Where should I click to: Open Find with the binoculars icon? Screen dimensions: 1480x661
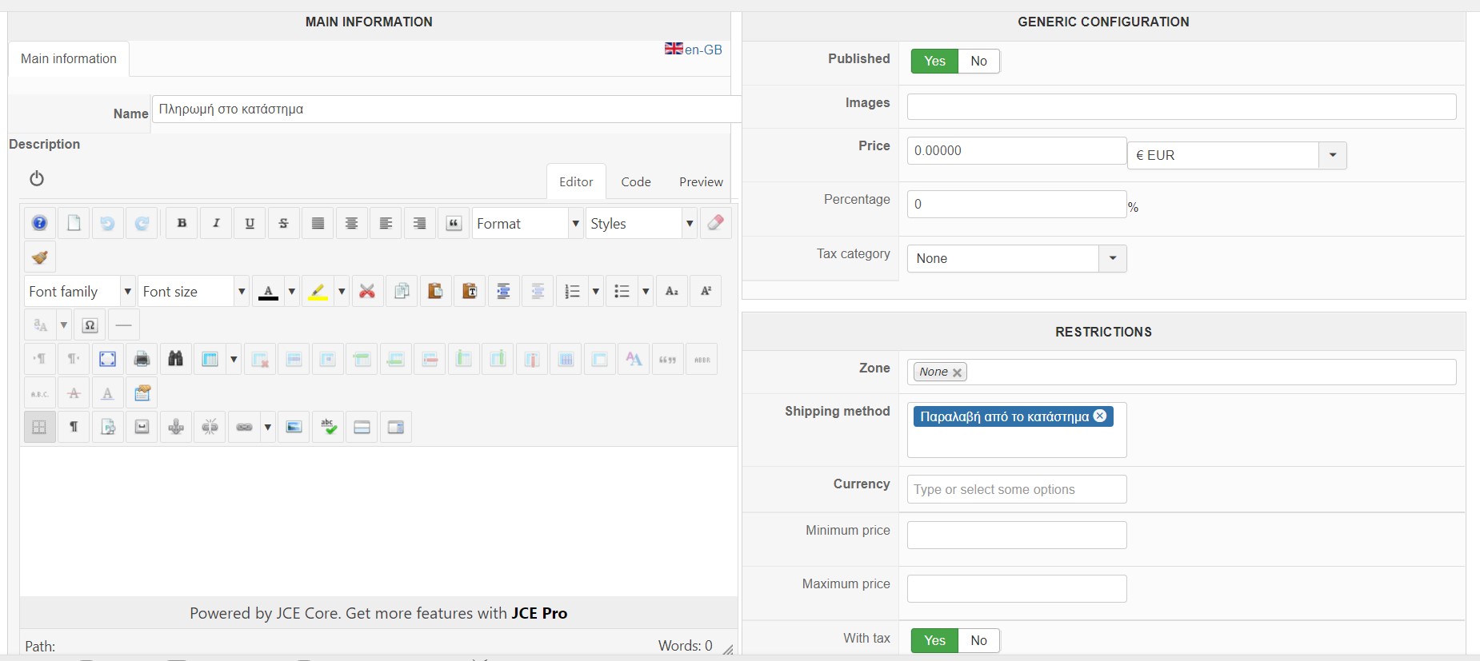[x=175, y=360]
